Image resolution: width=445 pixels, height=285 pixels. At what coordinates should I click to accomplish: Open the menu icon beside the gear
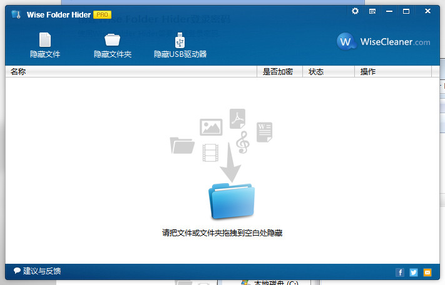pyautogui.click(x=372, y=11)
